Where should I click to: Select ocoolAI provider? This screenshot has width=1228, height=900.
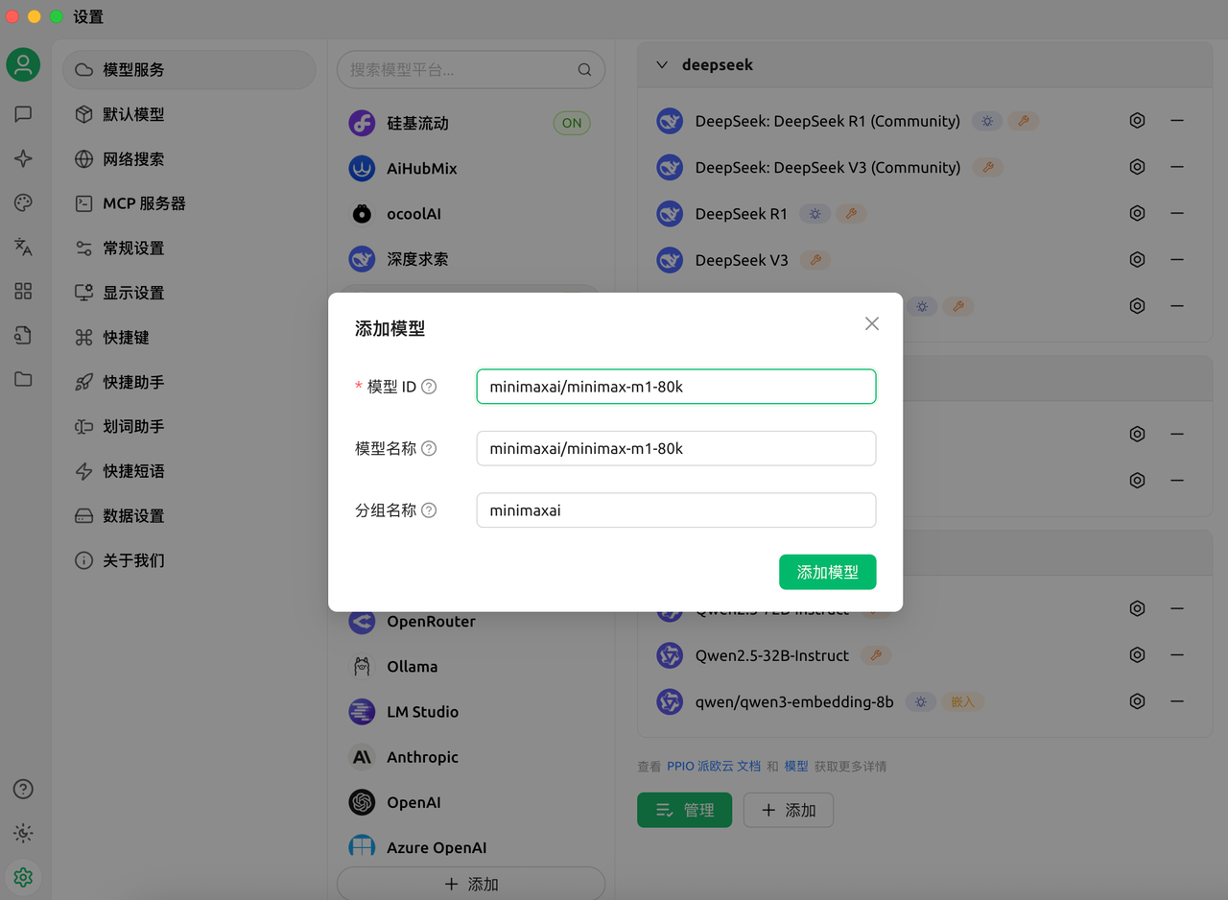click(470, 214)
